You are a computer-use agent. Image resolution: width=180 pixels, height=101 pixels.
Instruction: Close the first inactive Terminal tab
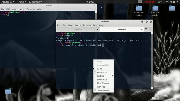(x=98, y=29)
